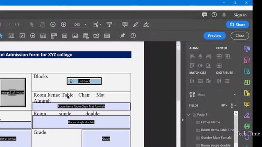Click page number input box
The height and width of the screenshot is (147, 262).
click(x=10, y=24)
